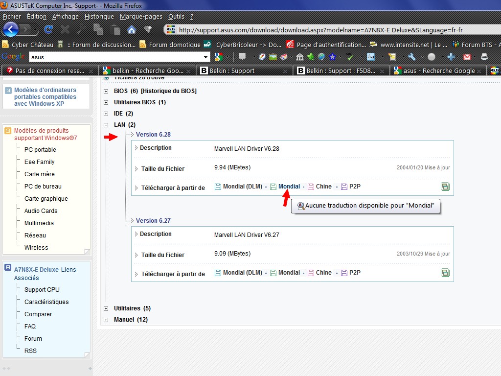Click the compass icon in the Google toolbar

[262, 57]
